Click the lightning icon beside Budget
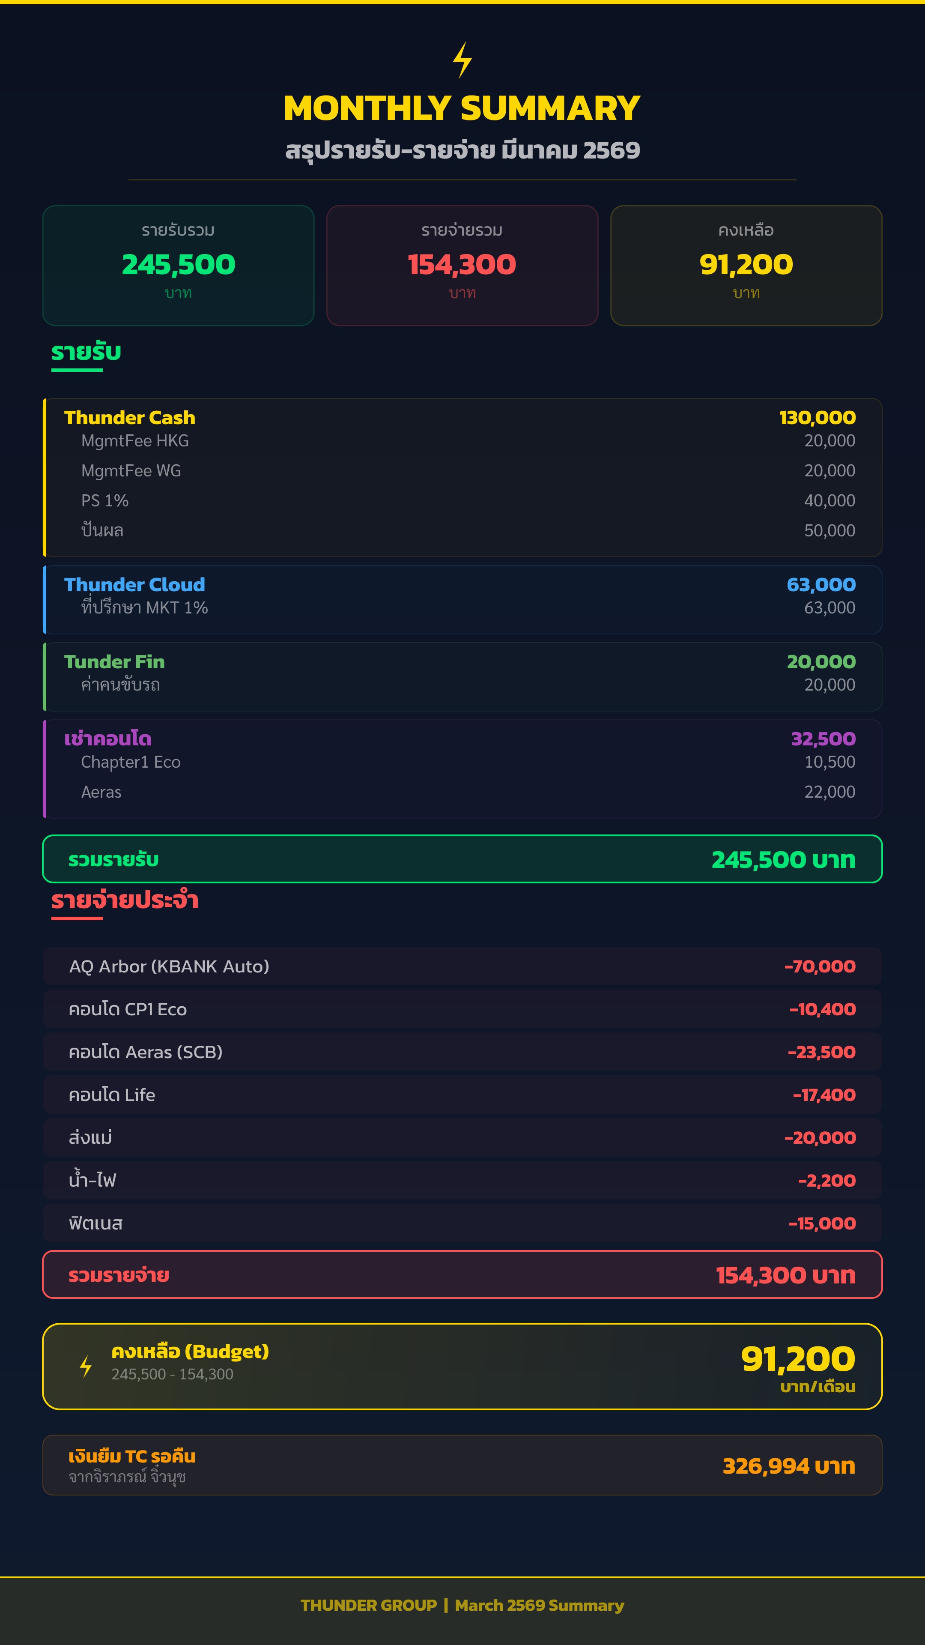925x1645 pixels. [x=86, y=1366]
